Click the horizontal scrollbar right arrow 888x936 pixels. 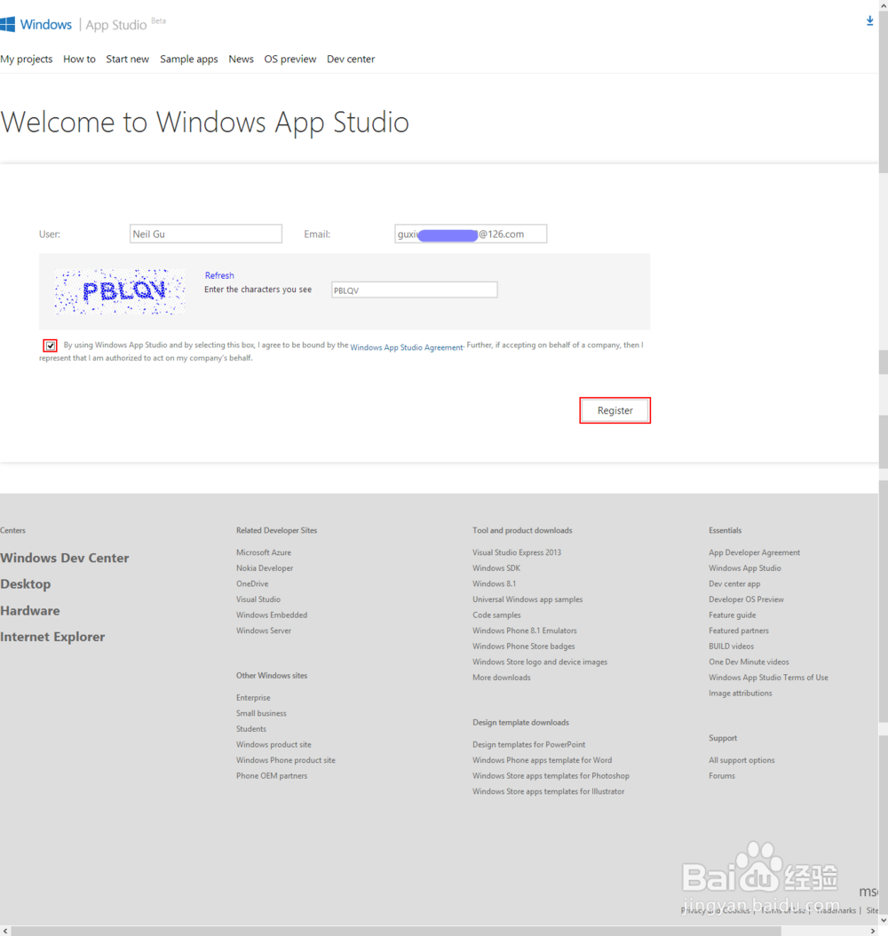click(x=873, y=932)
